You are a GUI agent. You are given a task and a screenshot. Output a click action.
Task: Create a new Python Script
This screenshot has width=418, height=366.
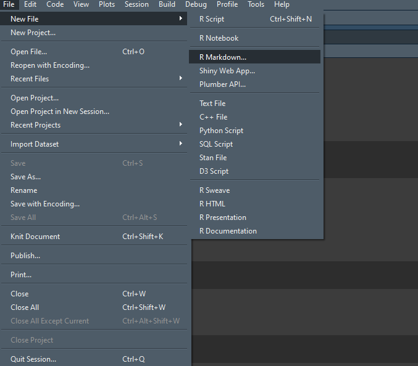[221, 131]
